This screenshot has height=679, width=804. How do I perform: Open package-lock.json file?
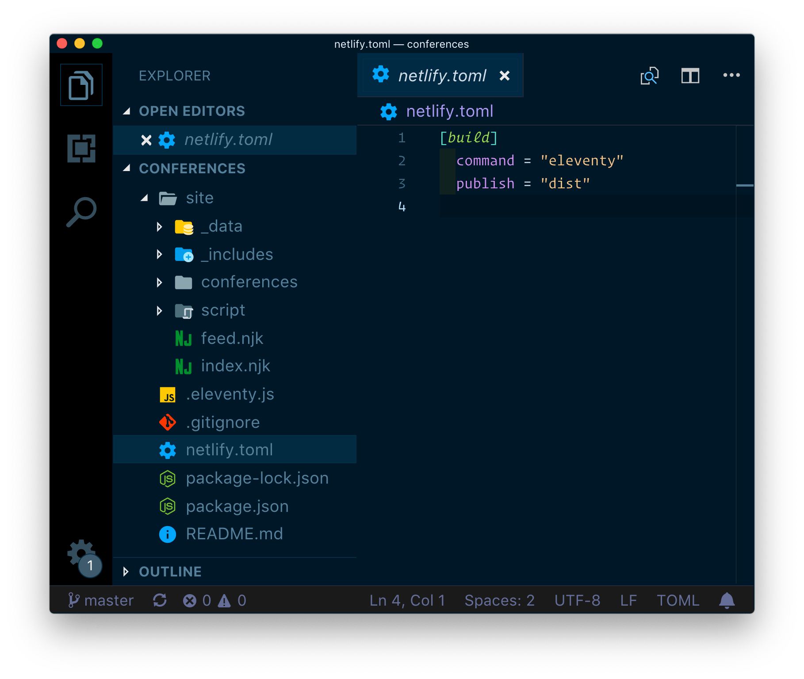pyautogui.click(x=235, y=478)
